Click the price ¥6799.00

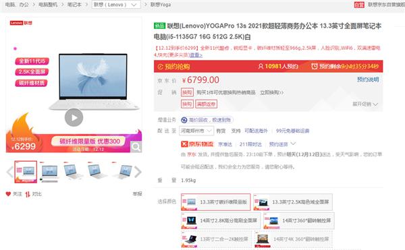[200, 80]
